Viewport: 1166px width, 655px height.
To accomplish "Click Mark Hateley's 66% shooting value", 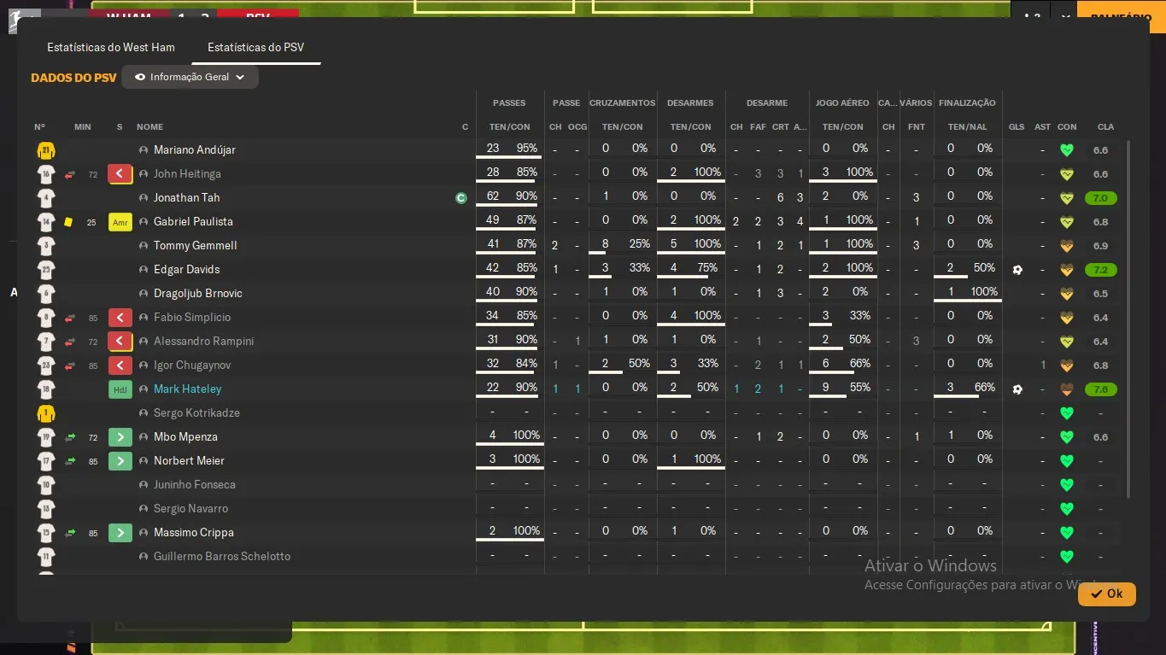I will pyautogui.click(x=985, y=388).
